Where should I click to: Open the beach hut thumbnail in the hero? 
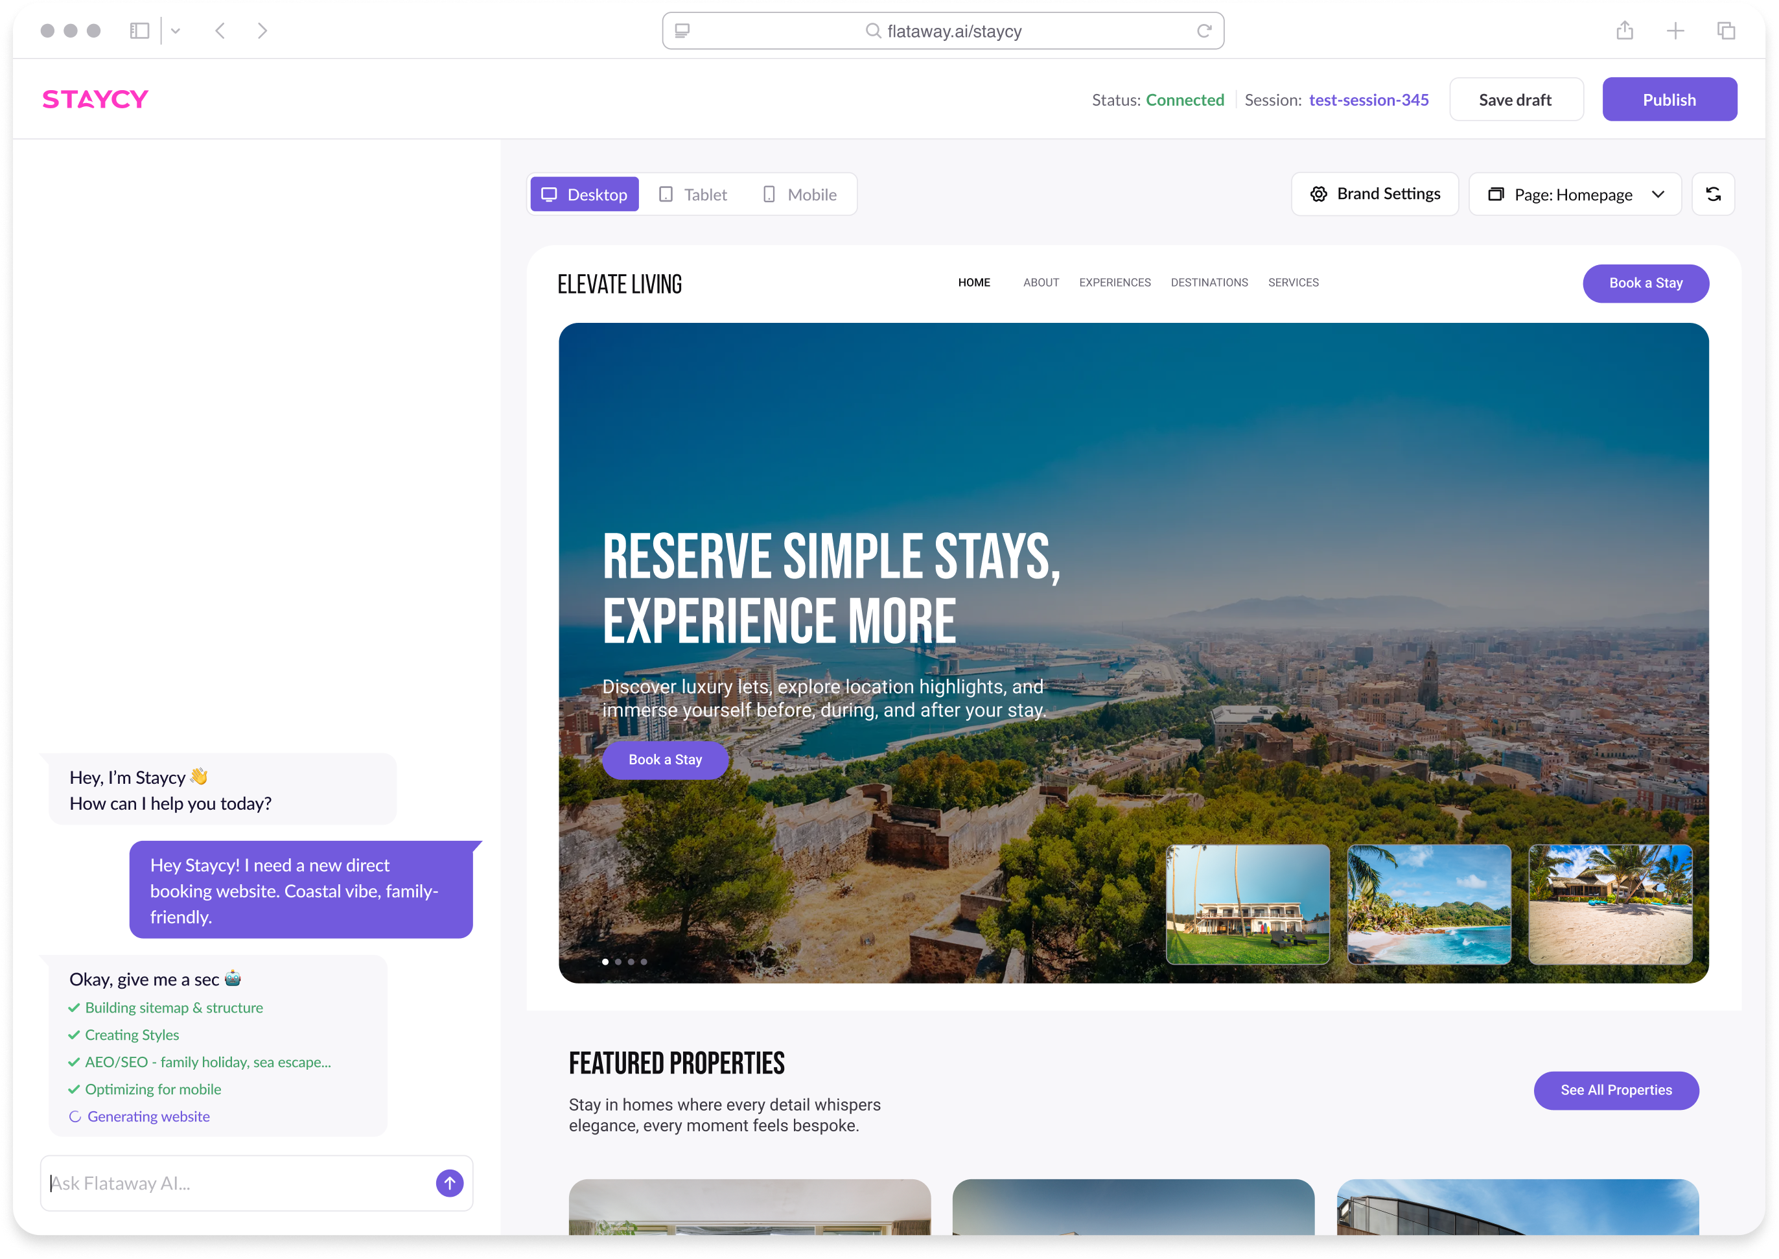pyautogui.click(x=1610, y=905)
